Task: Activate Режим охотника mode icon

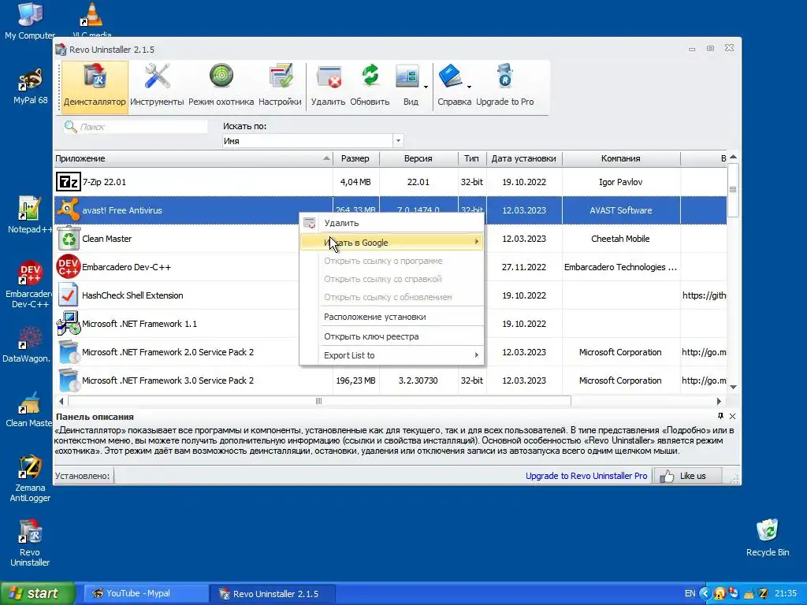Action: point(221,86)
